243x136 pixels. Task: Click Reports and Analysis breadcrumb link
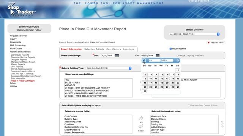click(77, 42)
